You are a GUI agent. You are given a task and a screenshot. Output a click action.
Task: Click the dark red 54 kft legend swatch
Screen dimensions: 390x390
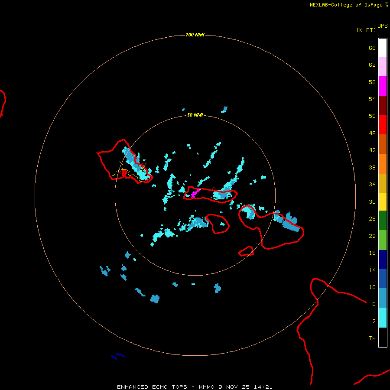coord(383,106)
